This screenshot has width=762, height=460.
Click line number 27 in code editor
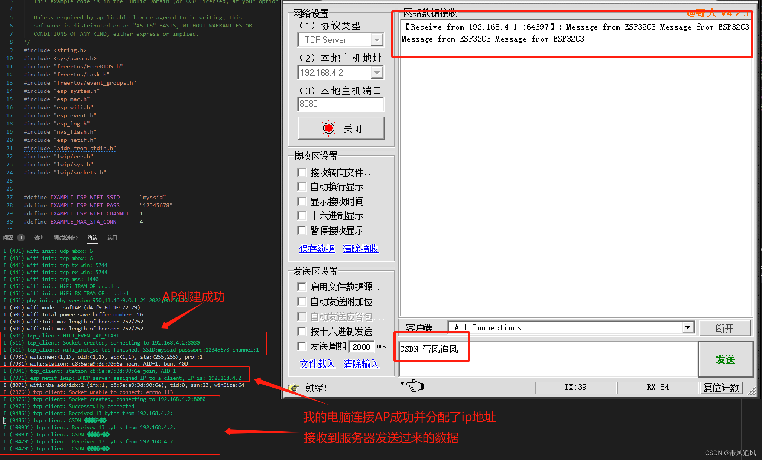point(10,197)
